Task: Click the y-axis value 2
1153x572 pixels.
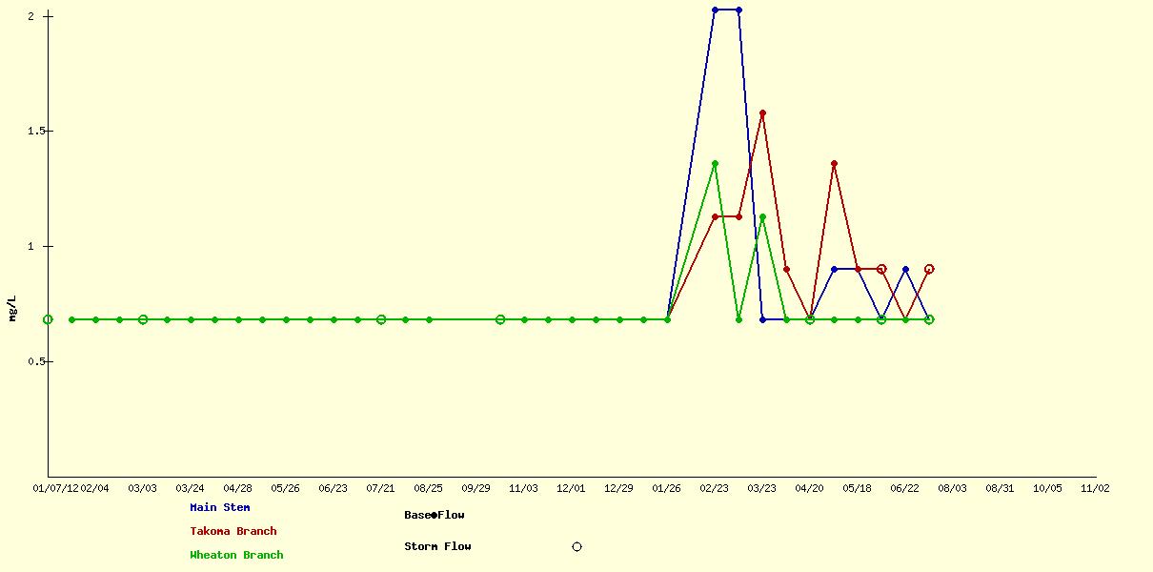Action: click(x=31, y=16)
